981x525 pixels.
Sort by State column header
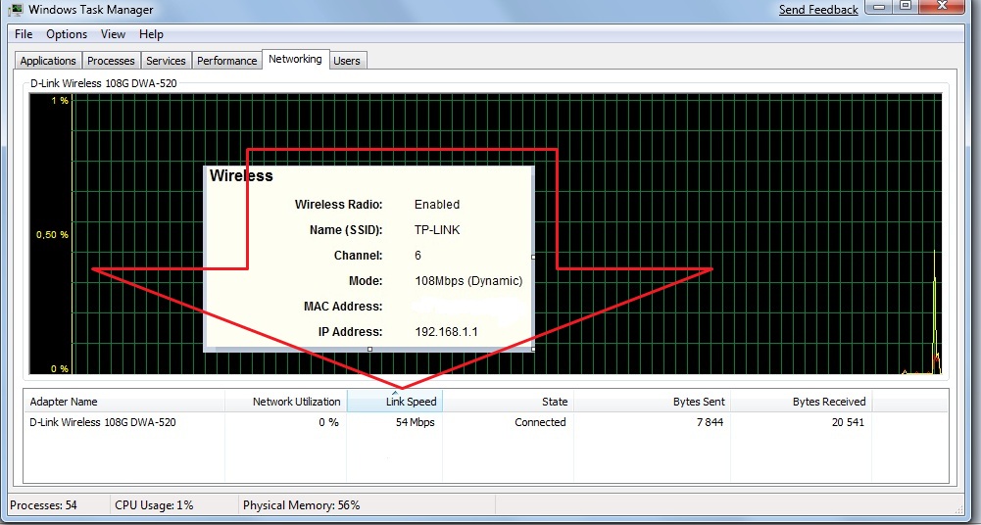508,402
